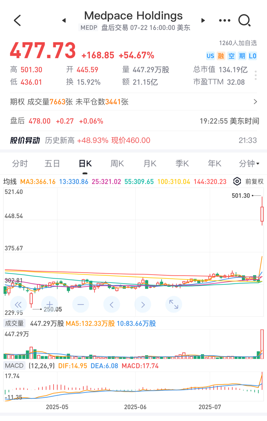The image size is (267, 421).
Task: Tap the tallest red volume bar
Action: [262, 344]
